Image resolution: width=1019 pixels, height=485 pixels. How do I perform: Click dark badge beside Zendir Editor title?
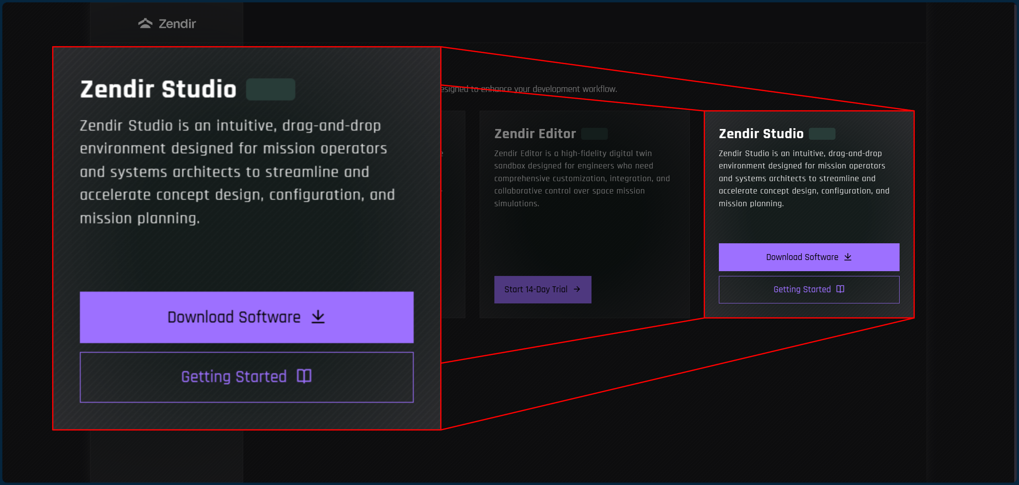coord(594,134)
